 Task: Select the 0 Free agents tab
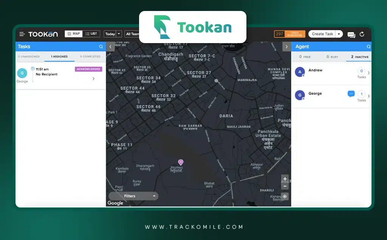tap(305, 57)
